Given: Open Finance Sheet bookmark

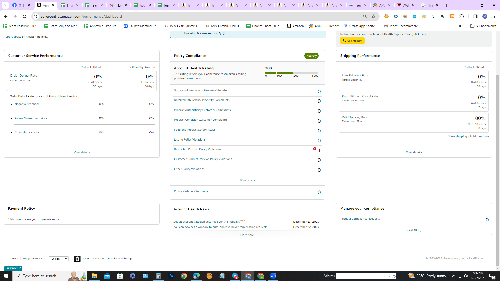Looking at the screenshot, I should 264,26.
